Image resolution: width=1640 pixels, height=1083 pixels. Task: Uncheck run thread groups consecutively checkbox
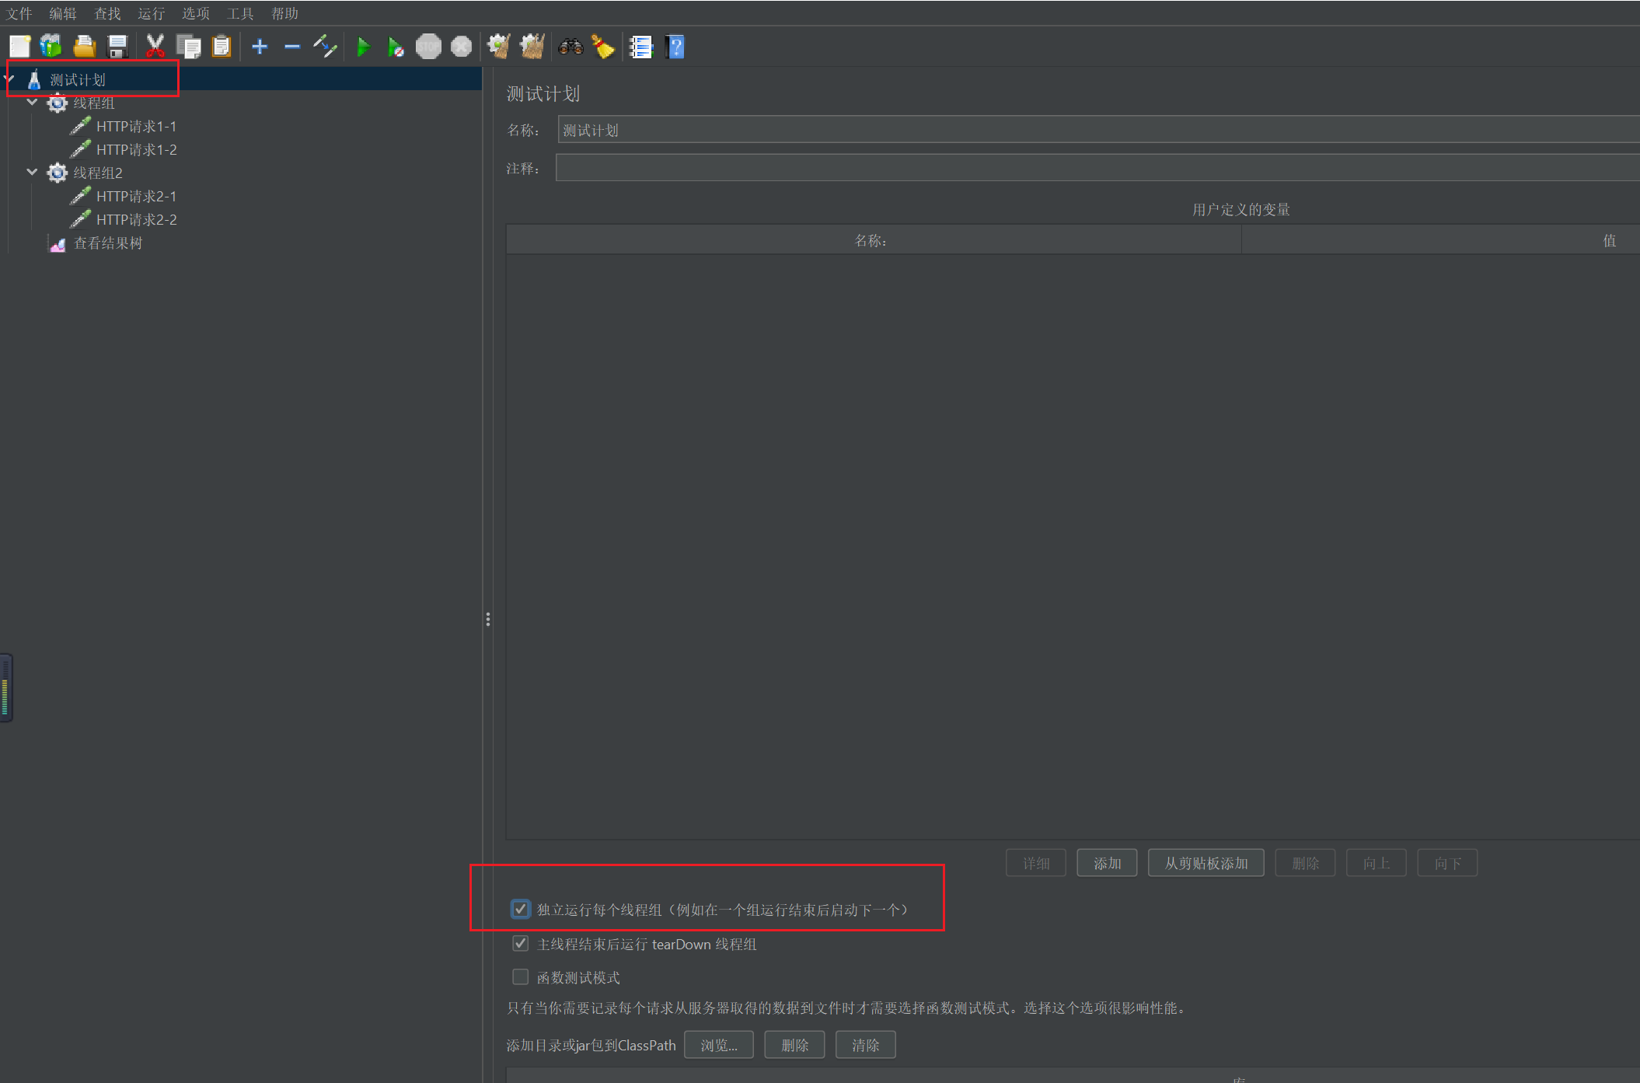pyautogui.click(x=520, y=909)
